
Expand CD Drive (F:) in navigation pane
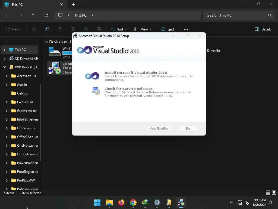[5, 59]
